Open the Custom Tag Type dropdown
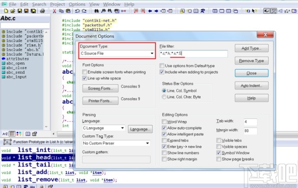The width and height of the screenshot is (298, 188). coord(147,143)
